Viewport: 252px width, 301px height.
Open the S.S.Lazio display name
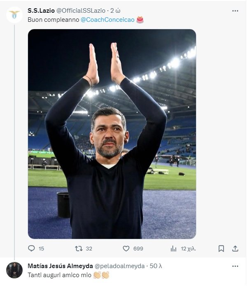[41, 11]
